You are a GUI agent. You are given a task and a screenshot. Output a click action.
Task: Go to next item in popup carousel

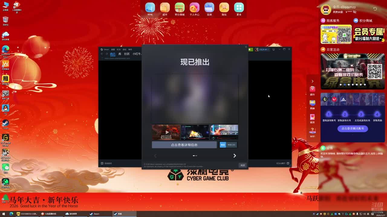235,156
